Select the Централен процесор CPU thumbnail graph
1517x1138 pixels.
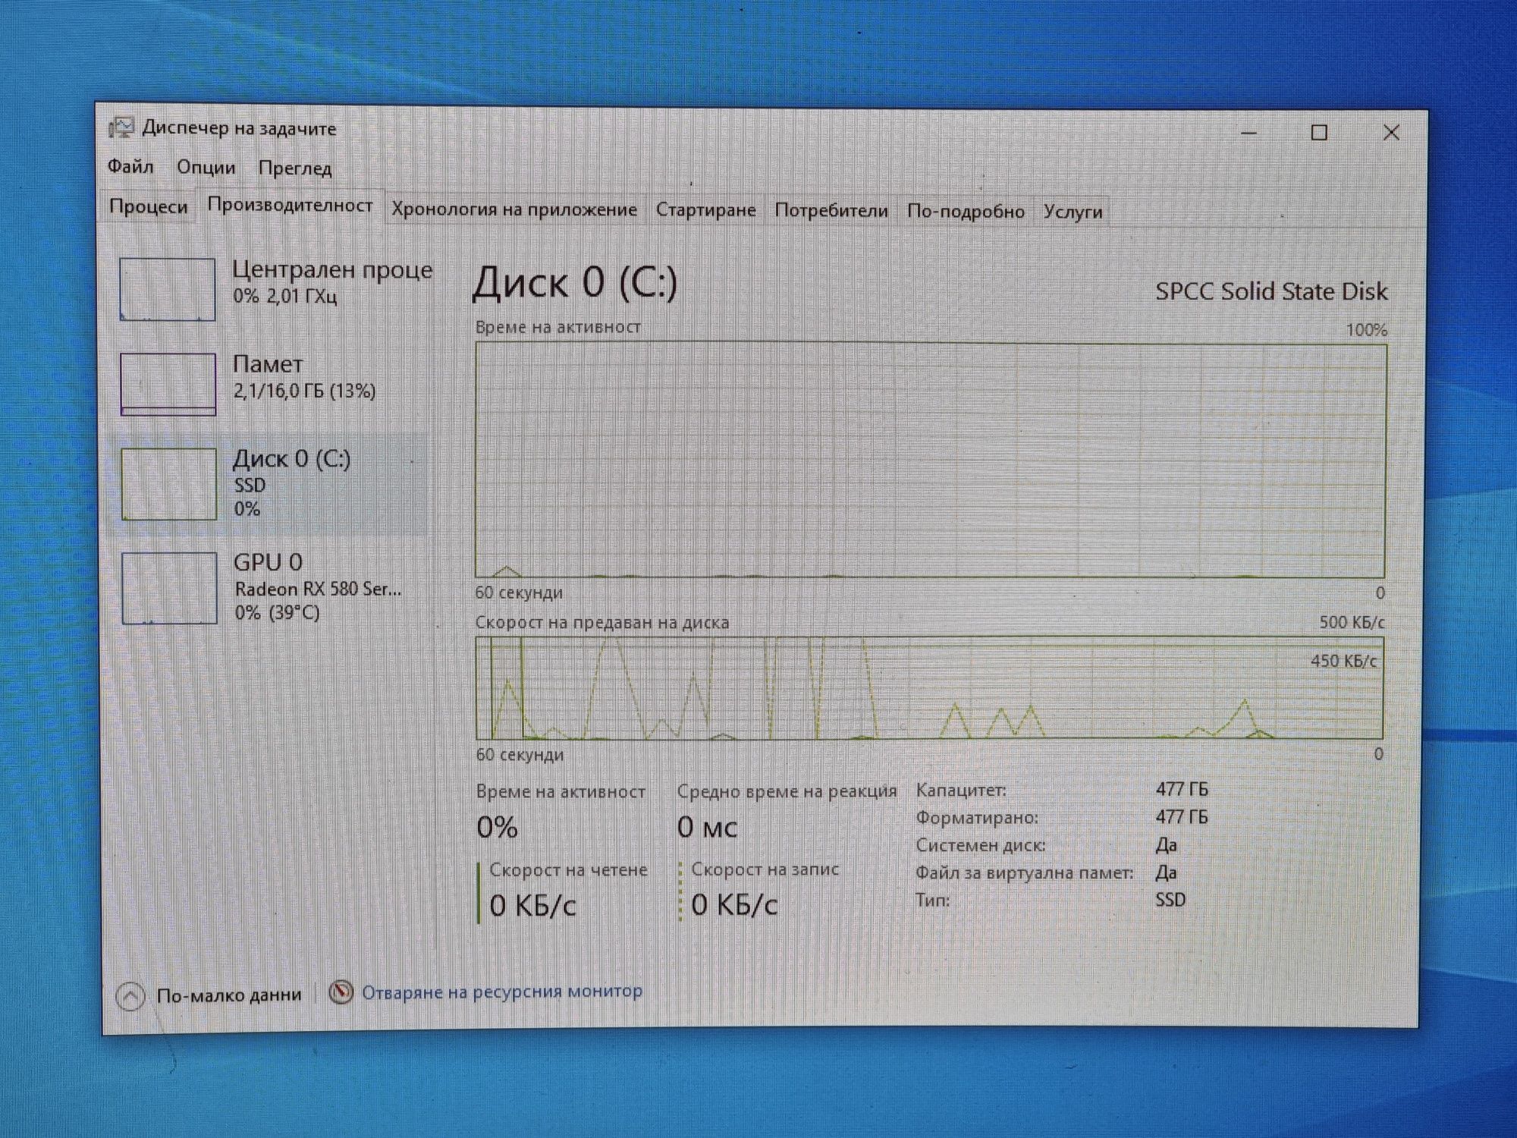click(x=167, y=289)
